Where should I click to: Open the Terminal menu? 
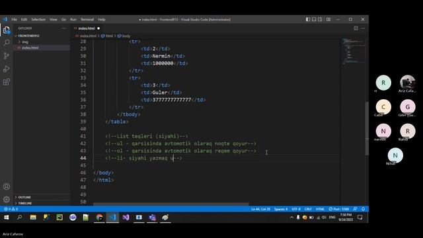[87, 19]
